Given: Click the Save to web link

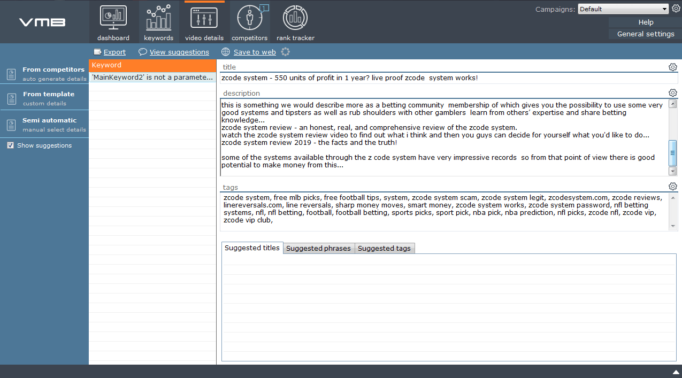Looking at the screenshot, I should 255,52.
